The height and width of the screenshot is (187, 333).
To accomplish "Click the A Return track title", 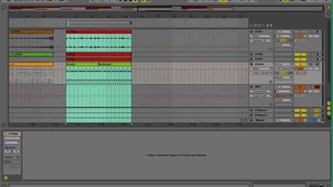I will click(x=261, y=110).
